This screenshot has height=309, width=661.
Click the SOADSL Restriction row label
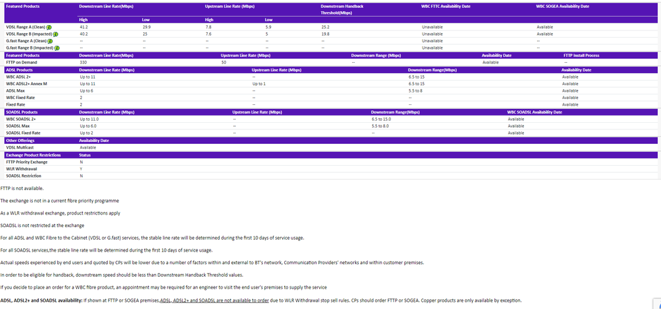coord(23,176)
